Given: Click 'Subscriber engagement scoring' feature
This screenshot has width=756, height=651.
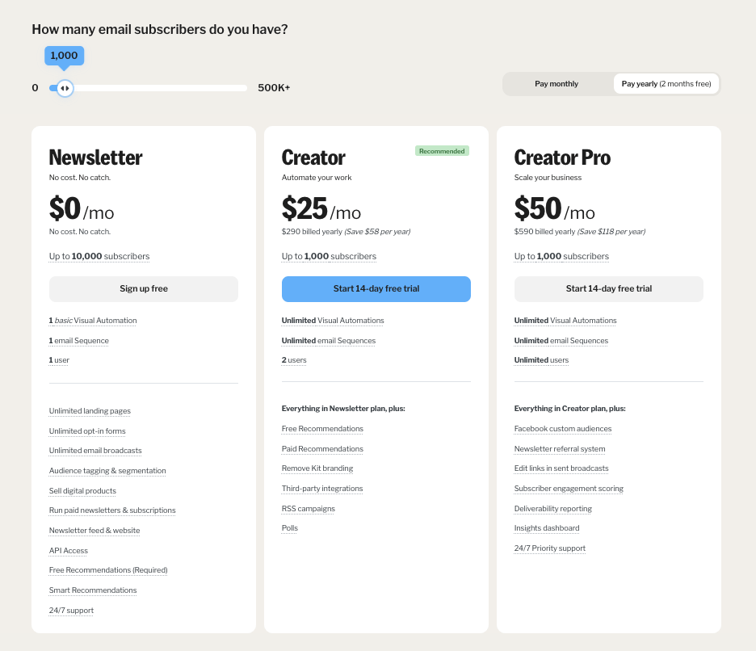Looking at the screenshot, I should pyautogui.click(x=569, y=489).
